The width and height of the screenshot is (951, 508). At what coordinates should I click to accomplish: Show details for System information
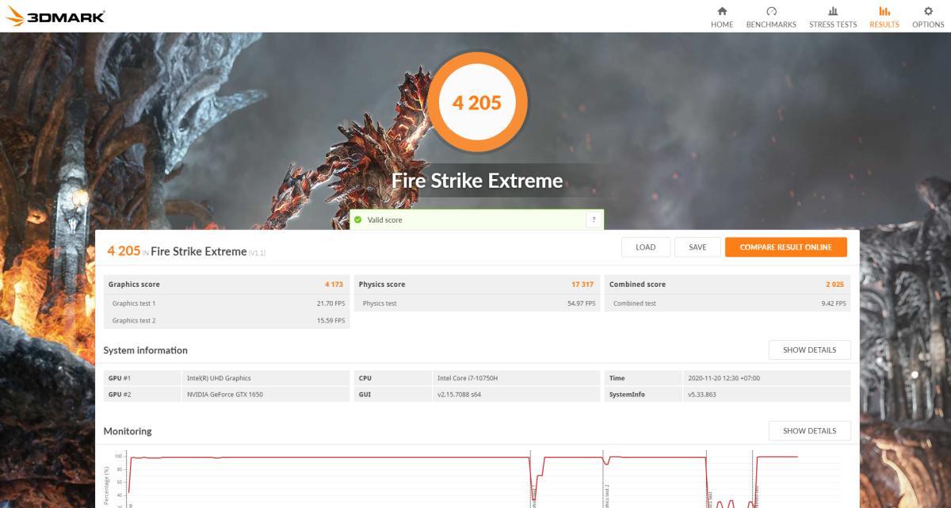click(x=809, y=349)
